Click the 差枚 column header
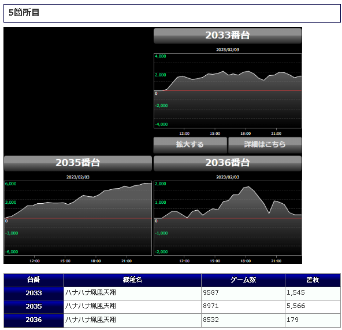The width and height of the screenshot is (342, 330). pos(313,280)
